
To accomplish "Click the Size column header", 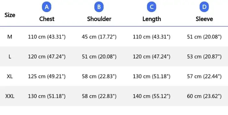I will coord(10,15).
